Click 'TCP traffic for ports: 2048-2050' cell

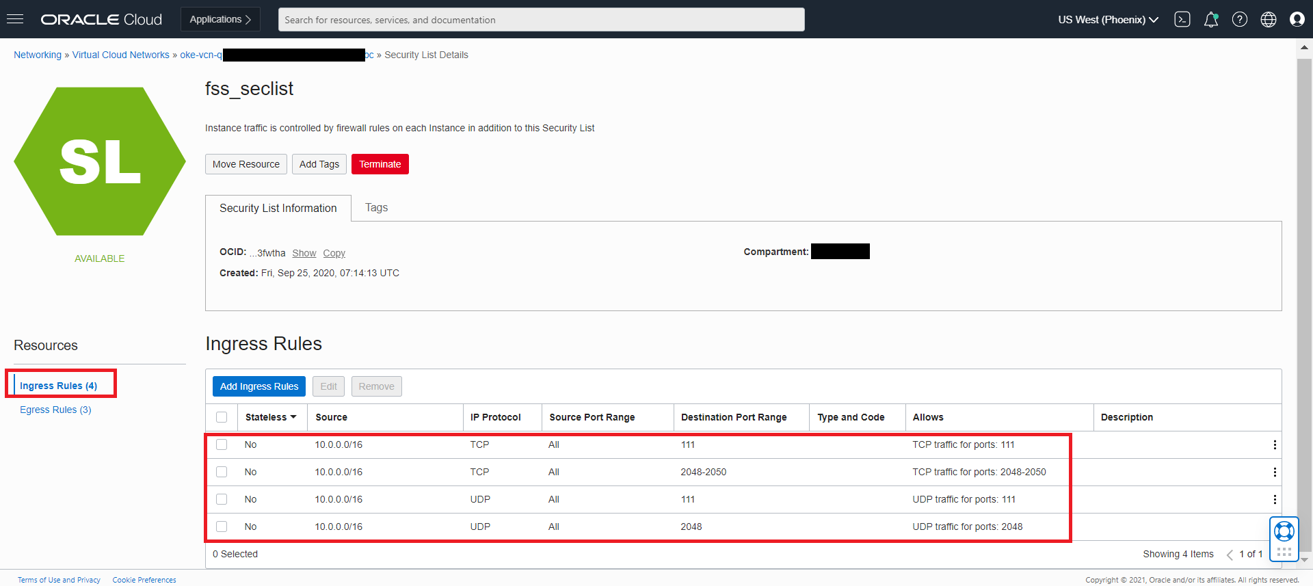979,472
